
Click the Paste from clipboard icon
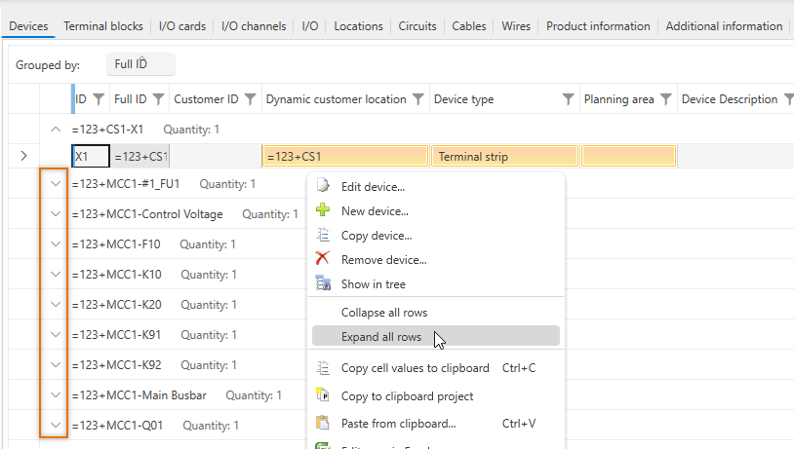pos(323,423)
